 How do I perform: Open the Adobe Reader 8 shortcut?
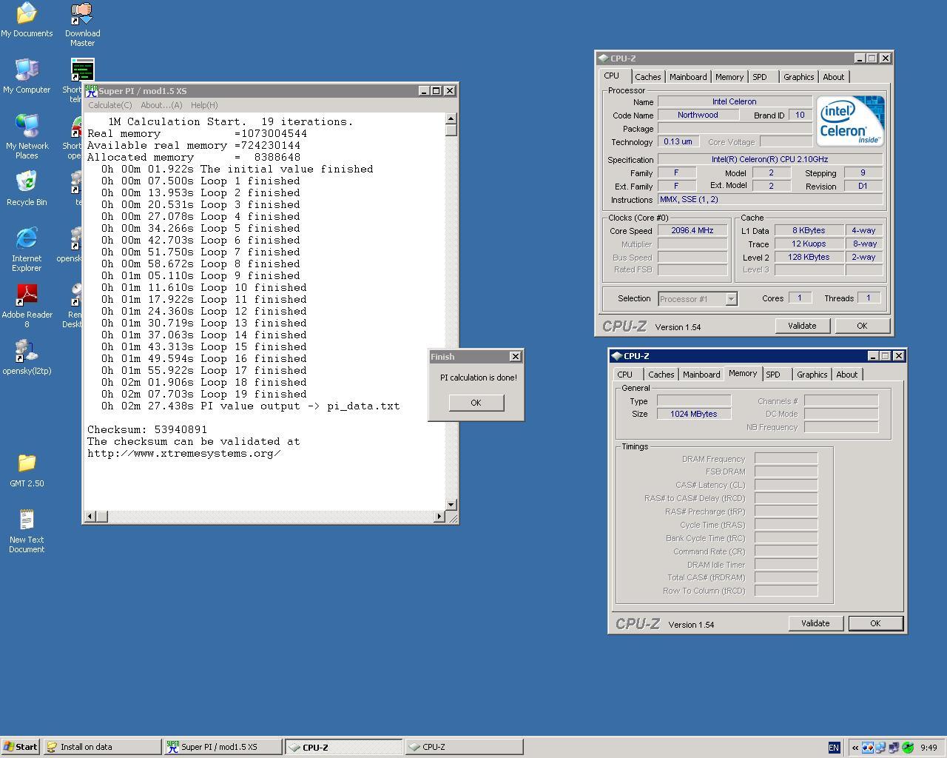[27, 306]
